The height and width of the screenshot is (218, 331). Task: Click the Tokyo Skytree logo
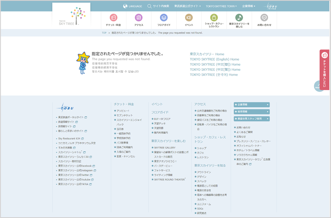pyautogui.click(x=71, y=16)
